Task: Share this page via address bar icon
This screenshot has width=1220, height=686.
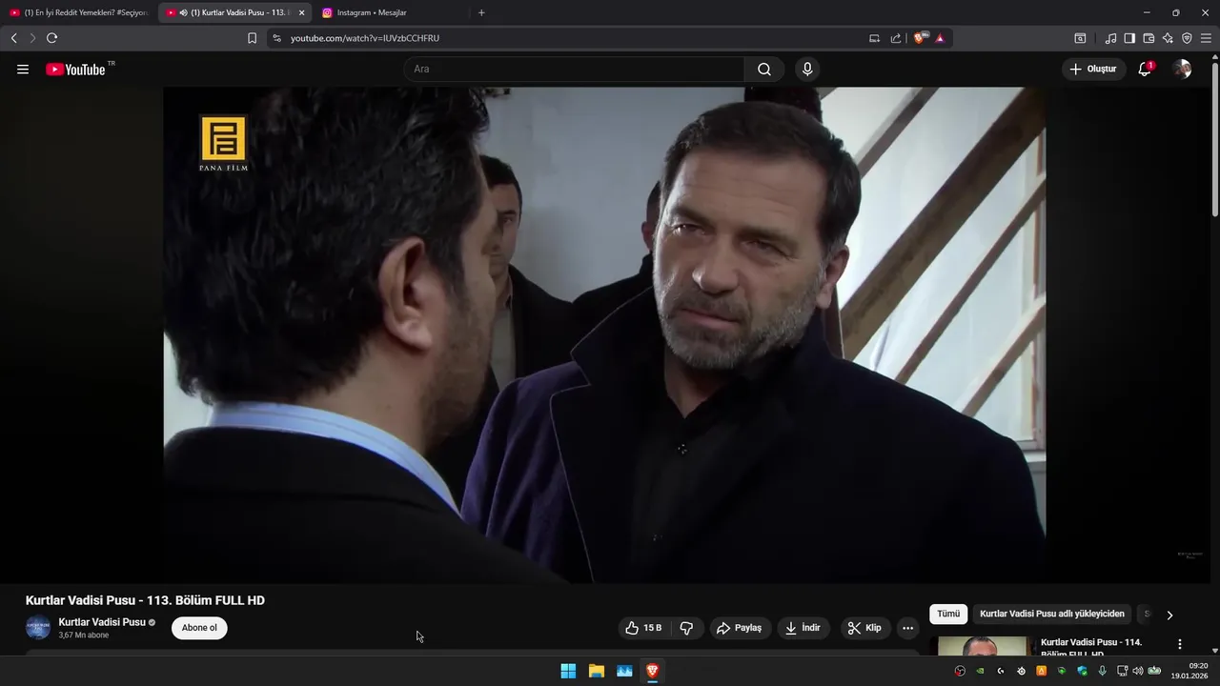Action: click(x=896, y=38)
